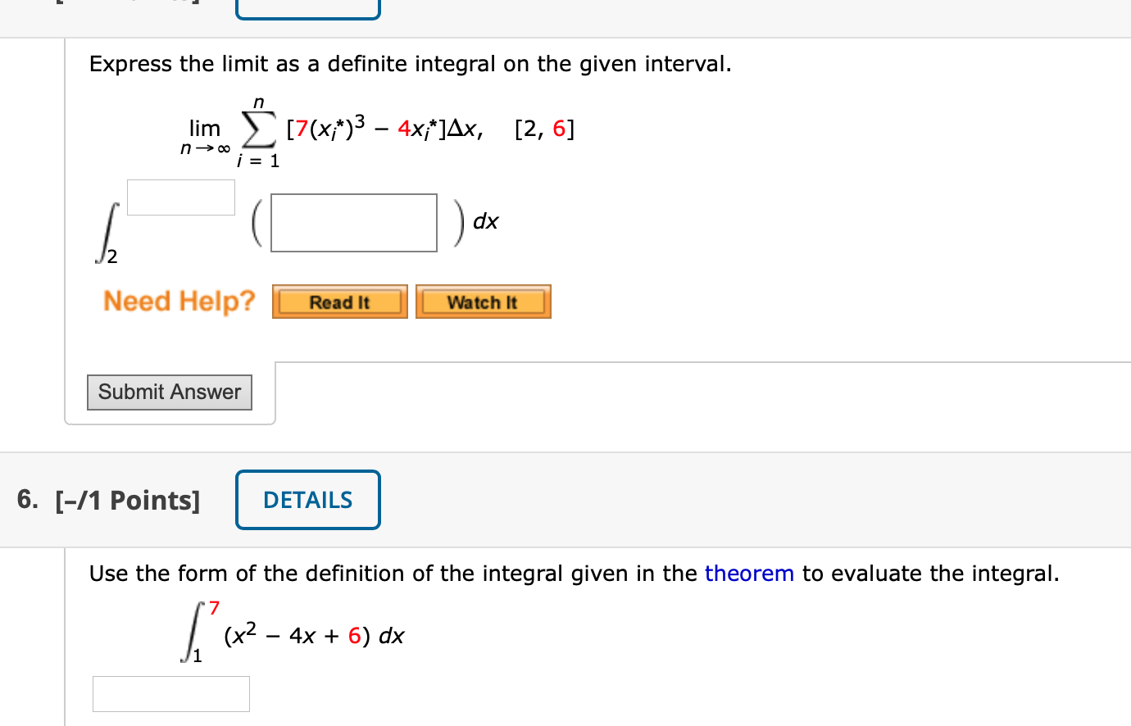Click the Express the limit instruction text

[410, 63]
